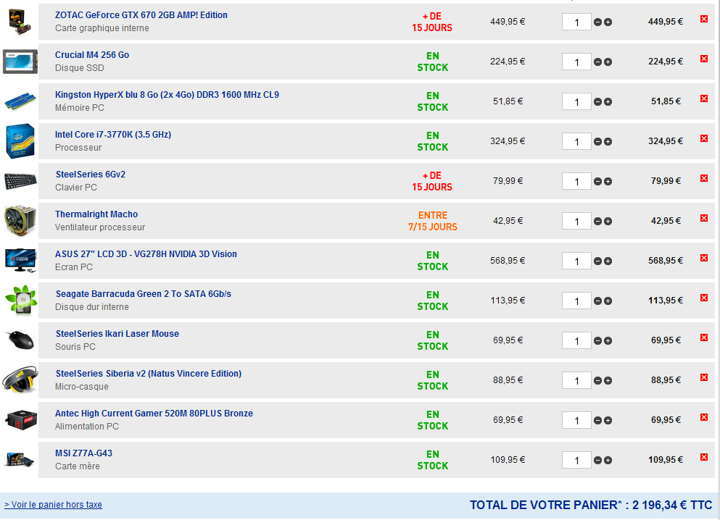
Task: Open the SteelSeries Siberia v2 product link
Action: click(x=149, y=374)
